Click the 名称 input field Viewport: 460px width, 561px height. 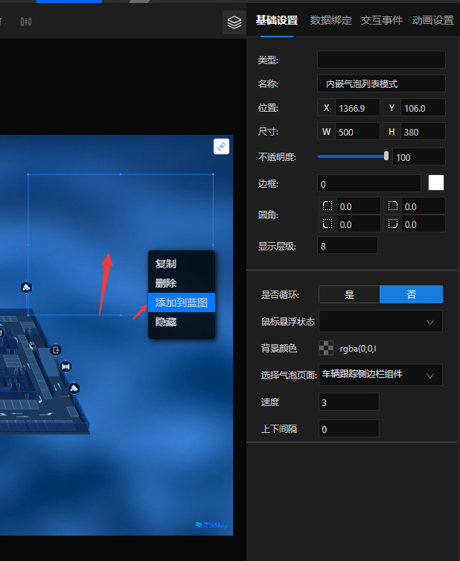tap(380, 83)
